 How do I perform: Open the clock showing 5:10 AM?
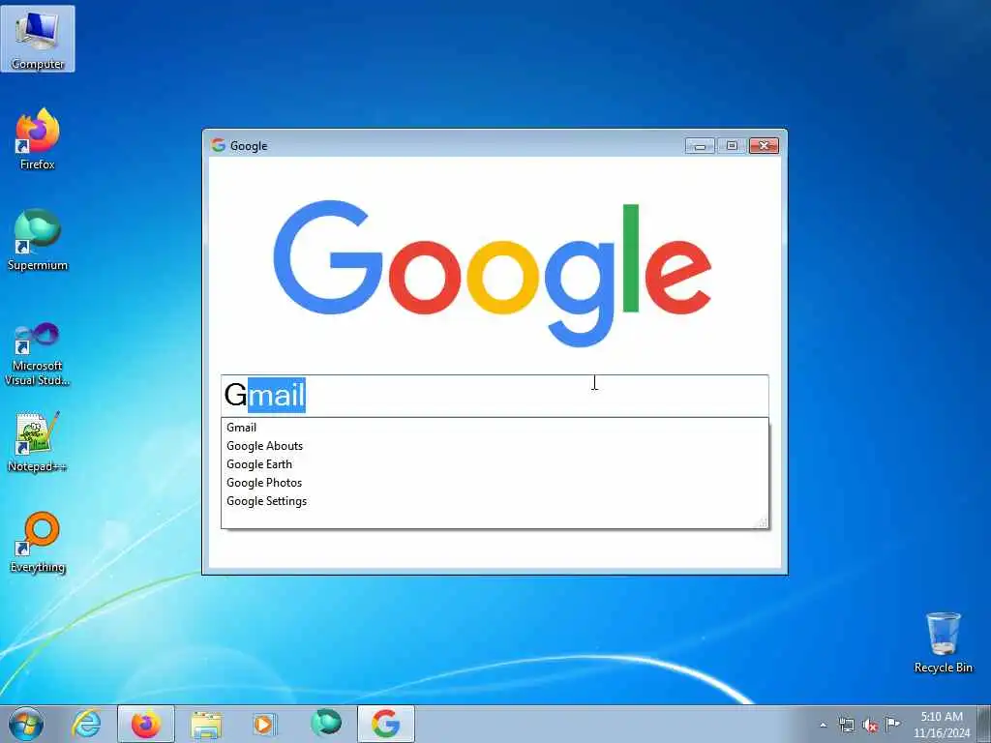point(941,724)
